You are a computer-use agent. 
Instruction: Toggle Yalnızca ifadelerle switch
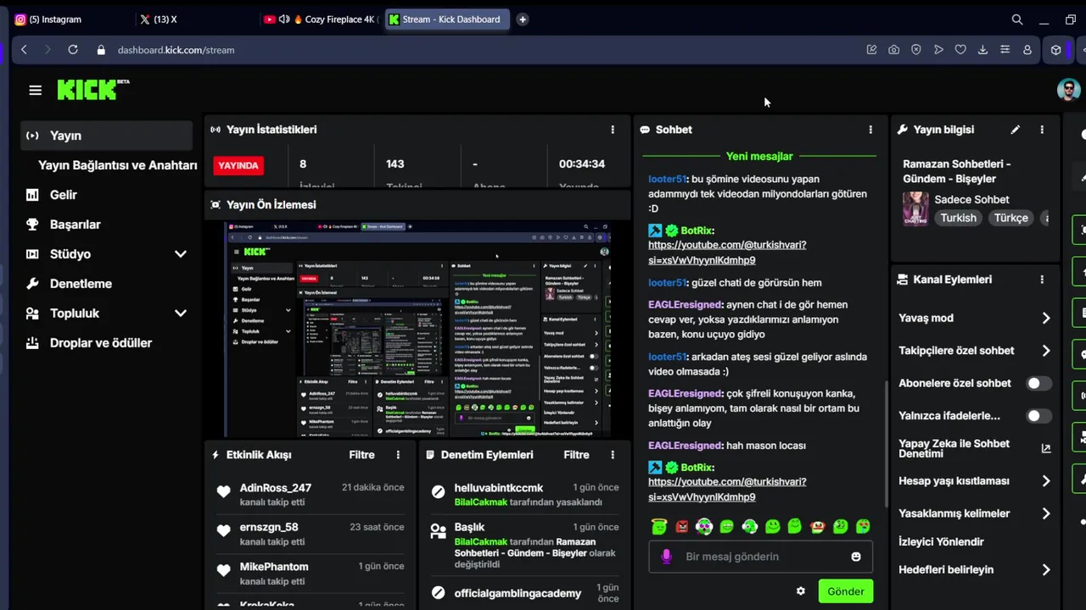[x=1038, y=416]
